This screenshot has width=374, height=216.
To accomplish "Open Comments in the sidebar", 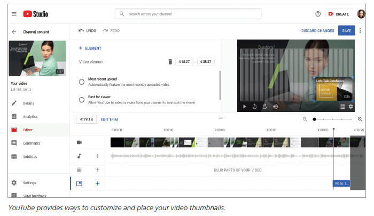I will click(32, 143).
